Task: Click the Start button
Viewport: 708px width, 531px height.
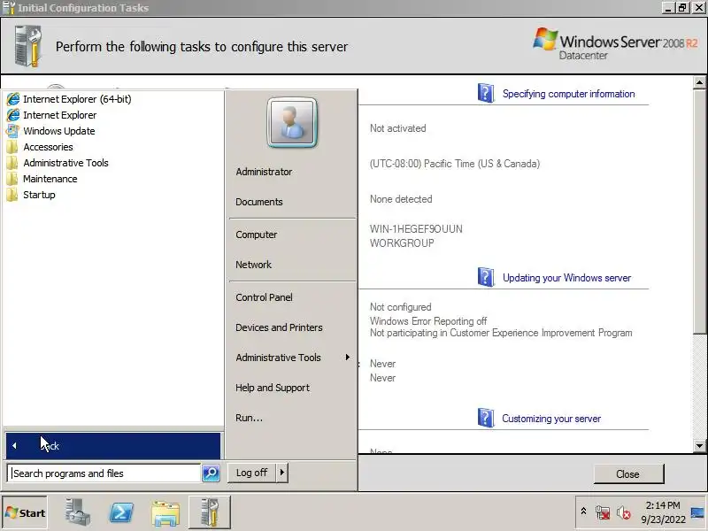Action: [25, 512]
